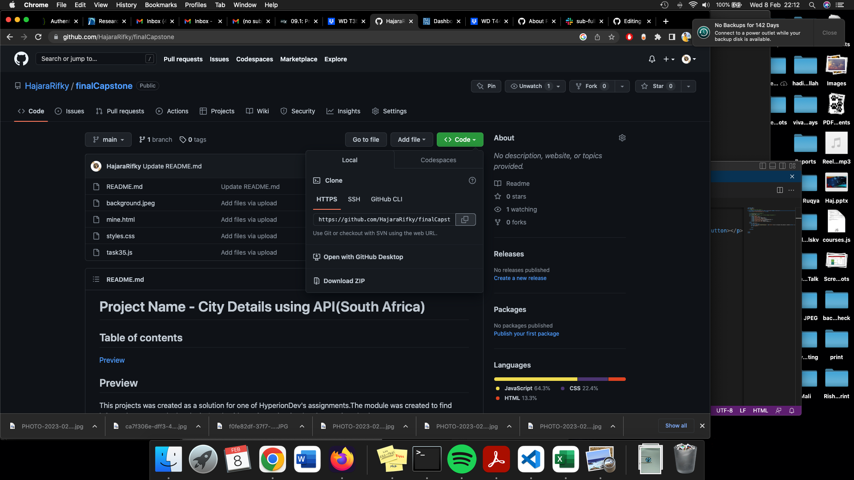The image size is (854, 480).
Task: Open the Bookmarks menu in menu bar
Action: 161,5
